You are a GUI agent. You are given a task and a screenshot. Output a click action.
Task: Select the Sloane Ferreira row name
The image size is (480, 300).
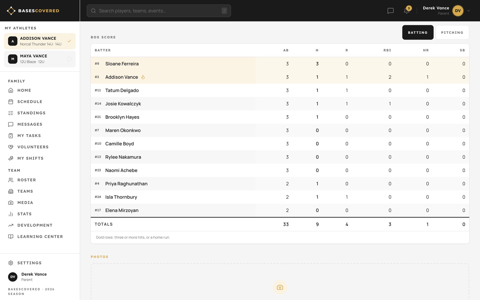click(x=122, y=64)
